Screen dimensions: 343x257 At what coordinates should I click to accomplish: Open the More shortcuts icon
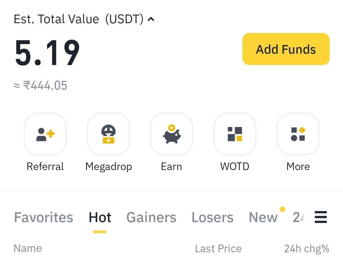298,134
